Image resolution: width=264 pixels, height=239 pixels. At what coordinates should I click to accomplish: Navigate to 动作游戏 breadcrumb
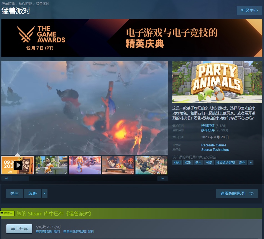25,4
